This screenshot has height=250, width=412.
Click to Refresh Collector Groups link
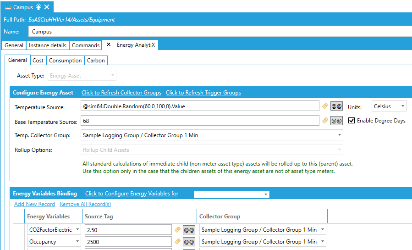point(121,93)
